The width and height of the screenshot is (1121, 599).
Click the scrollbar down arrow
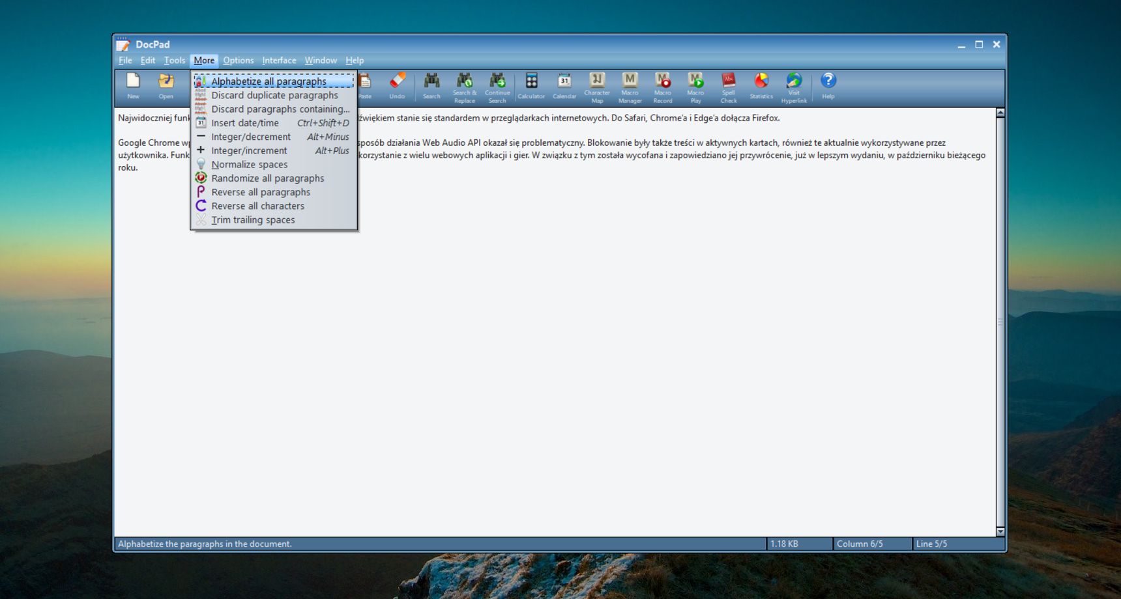(x=1000, y=531)
